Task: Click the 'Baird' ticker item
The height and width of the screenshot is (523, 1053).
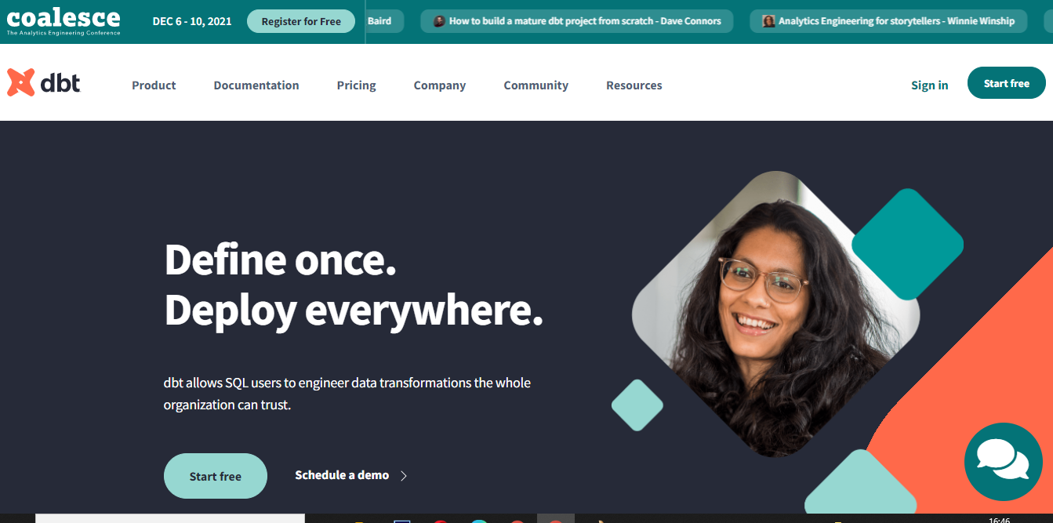Action: 384,21
